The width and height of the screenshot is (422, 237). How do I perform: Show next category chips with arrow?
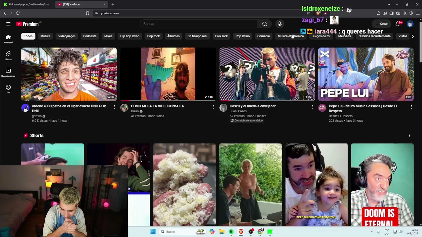[x=413, y=36]
